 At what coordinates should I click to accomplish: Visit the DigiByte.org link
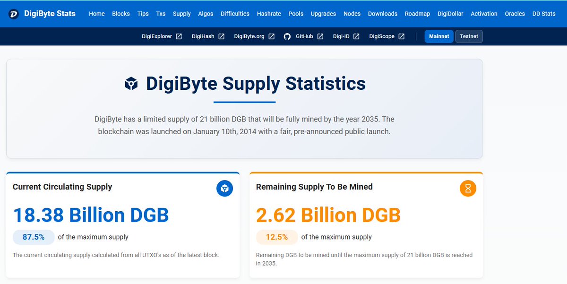click(249, 36)
